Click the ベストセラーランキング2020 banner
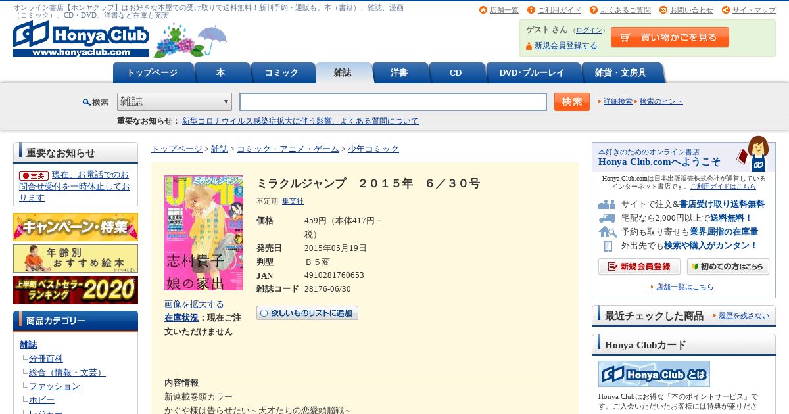 [76, 290]
